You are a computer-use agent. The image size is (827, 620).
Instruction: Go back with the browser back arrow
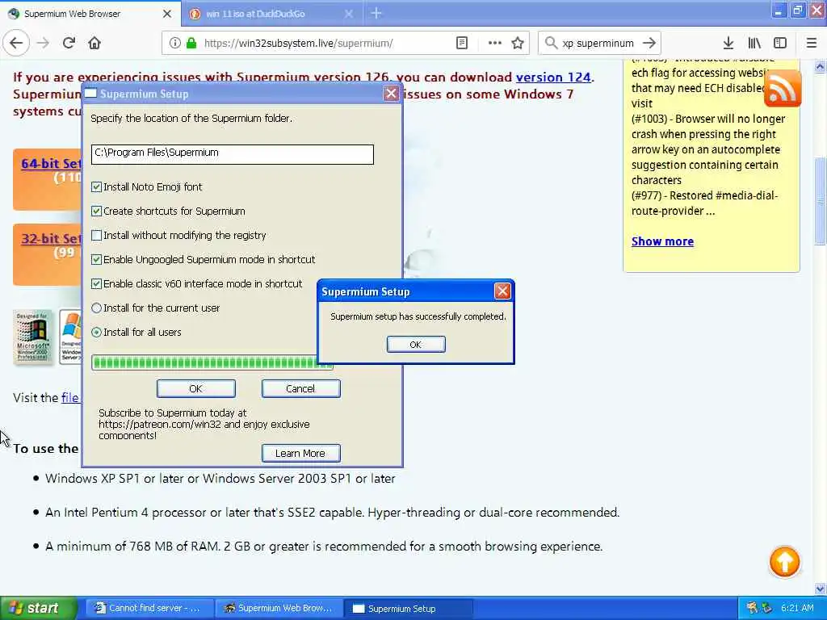coord(16,43)
